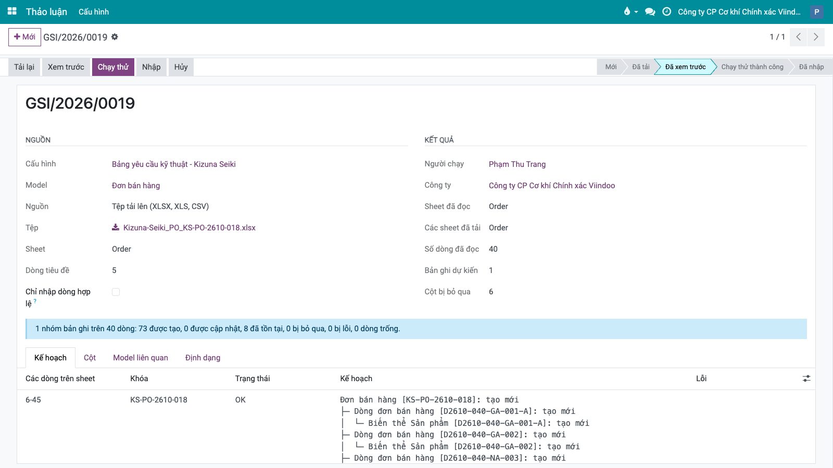Click the Xem trước button
The height and width of the screenshot is (468, 833).
click(x=66, y=67)
